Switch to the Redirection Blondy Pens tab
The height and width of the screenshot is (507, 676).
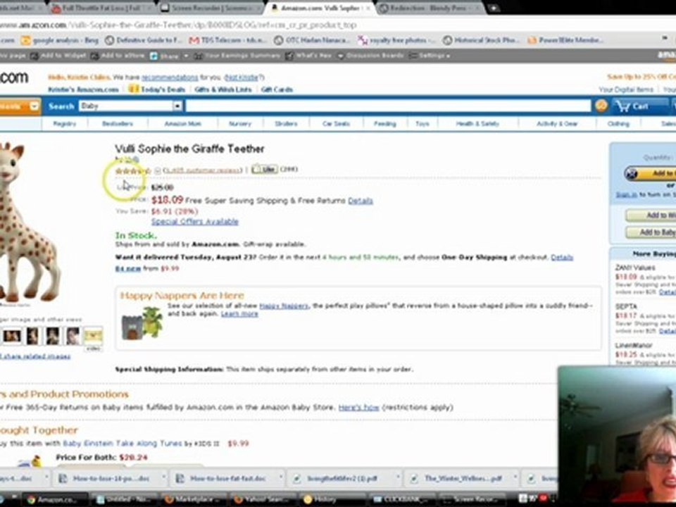tap(429, 8)
